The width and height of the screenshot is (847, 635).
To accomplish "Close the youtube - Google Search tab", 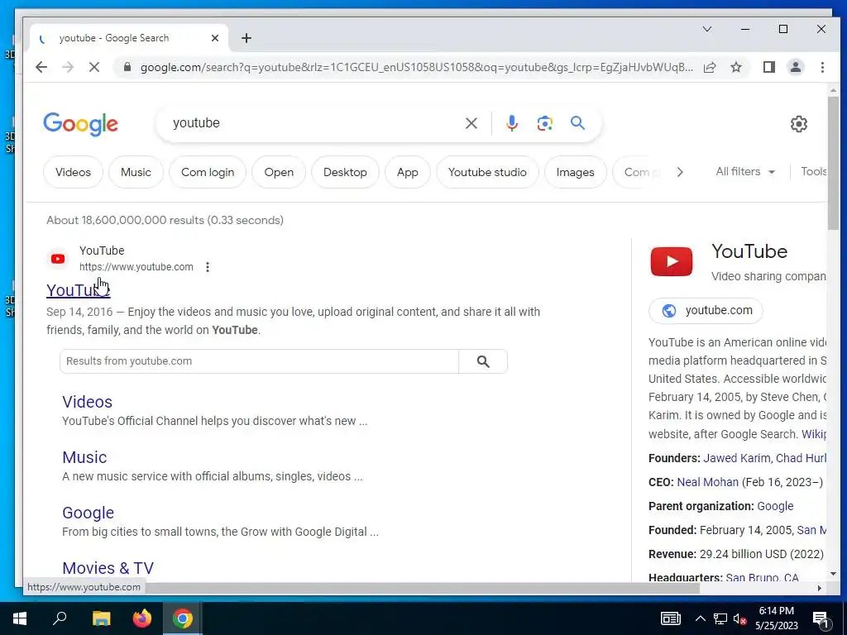I will coord(215,38).
